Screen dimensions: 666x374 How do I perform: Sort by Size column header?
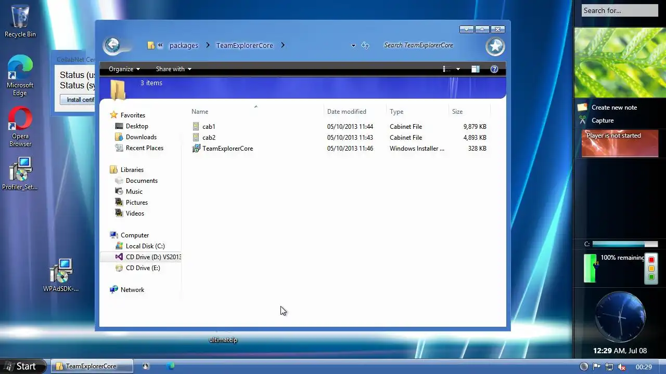pyautogui.click(x=457, y=112)
